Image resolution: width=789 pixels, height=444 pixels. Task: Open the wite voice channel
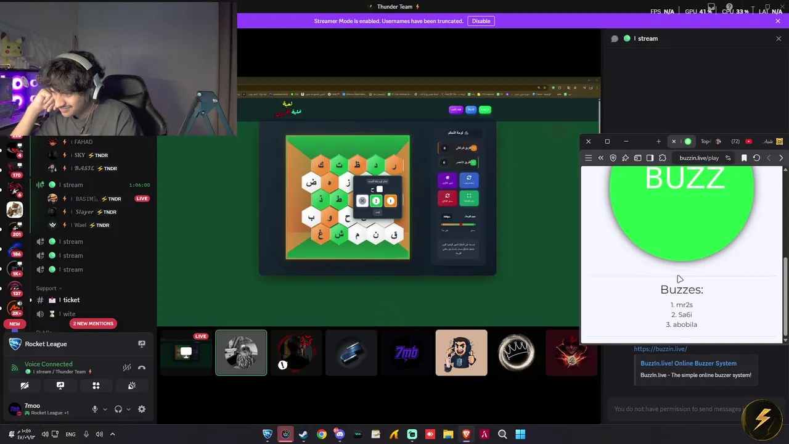click(92, 314)
